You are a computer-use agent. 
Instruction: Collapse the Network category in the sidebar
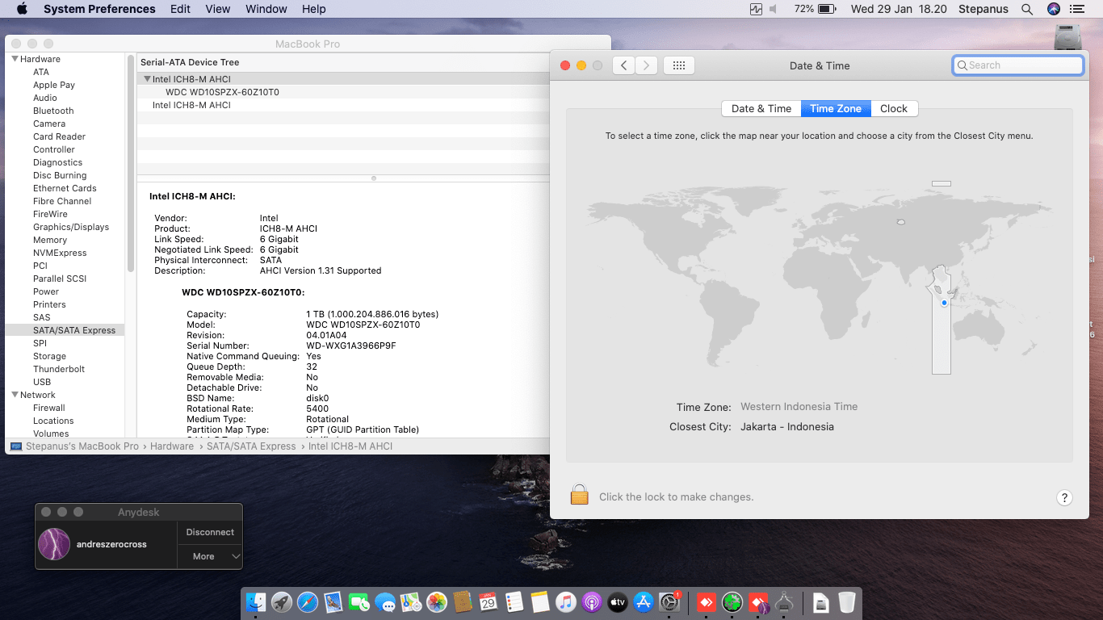[x=15, y=395]
